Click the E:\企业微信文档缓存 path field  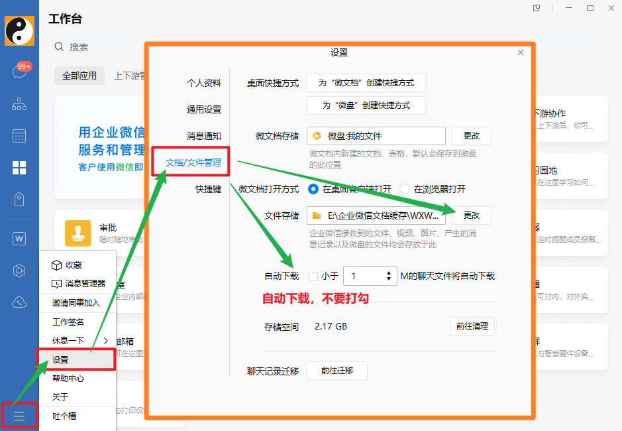click(x=376, y=215)
